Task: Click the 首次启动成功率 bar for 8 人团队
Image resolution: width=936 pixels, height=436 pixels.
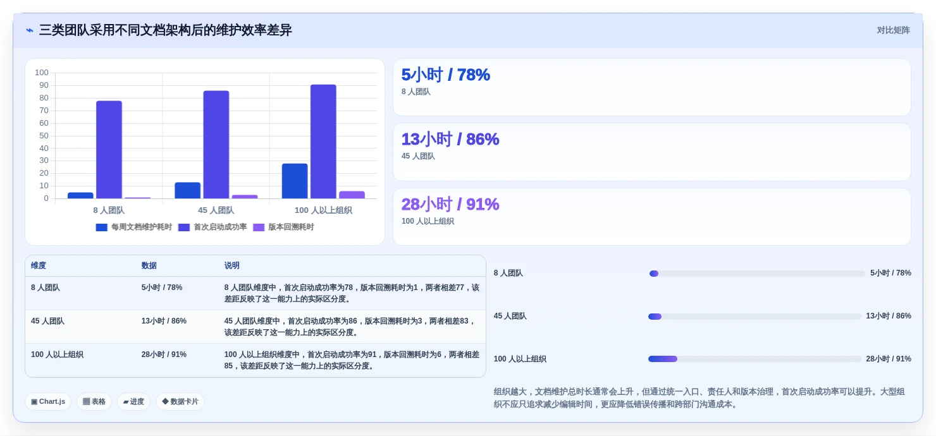Action: (109, 150)
